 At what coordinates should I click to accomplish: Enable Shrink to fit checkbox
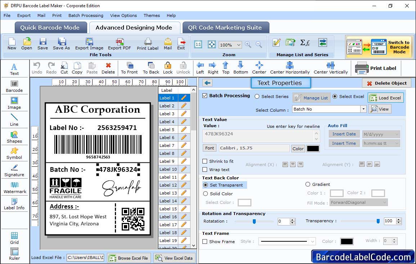point(205,161)
